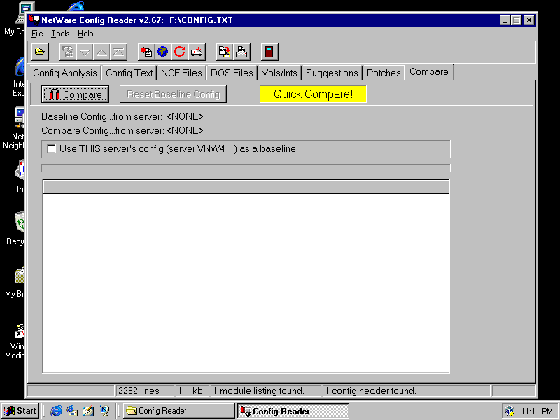Click the up-triangle toolbar button
Image resolution: width=560 pixels, height=420 pixels.
click(x=101, y=52)
